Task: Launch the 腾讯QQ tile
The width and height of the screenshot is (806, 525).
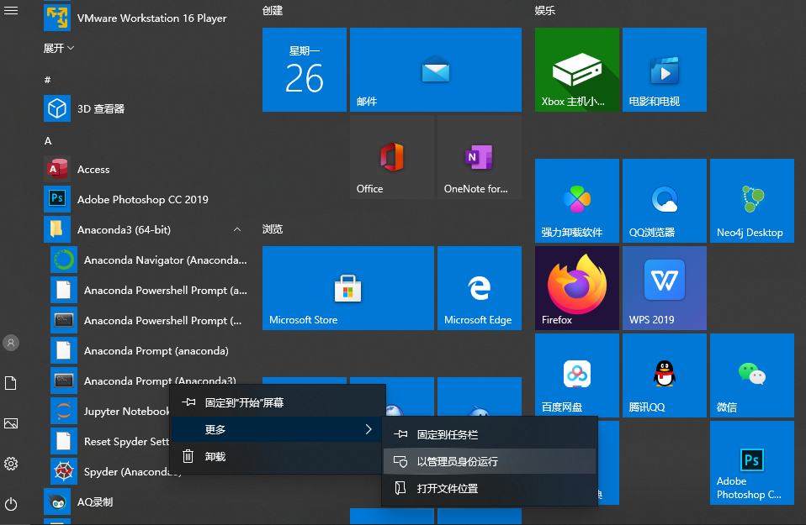Action: (x=664, y=375)
